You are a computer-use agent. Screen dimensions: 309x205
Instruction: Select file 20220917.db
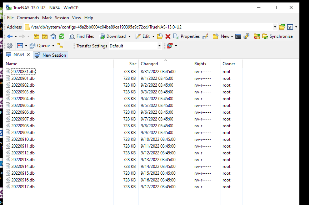pyautogui.click(x=23, y=187)
